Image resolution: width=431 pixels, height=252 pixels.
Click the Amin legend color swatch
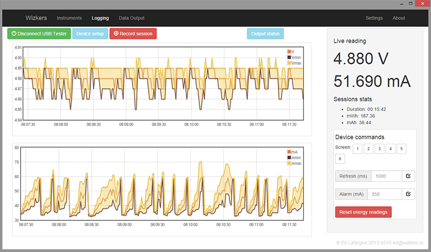coord(289,157)
